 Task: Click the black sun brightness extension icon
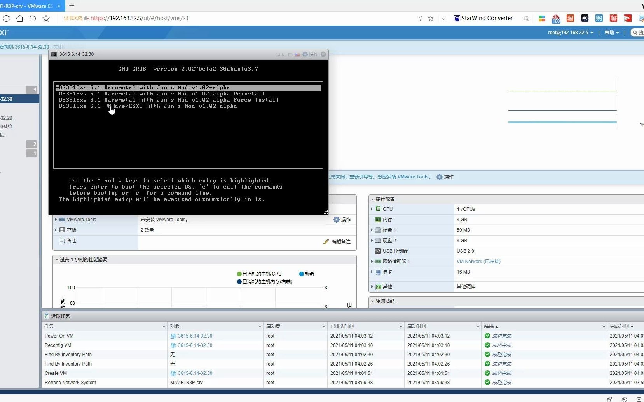click(585, 18)
